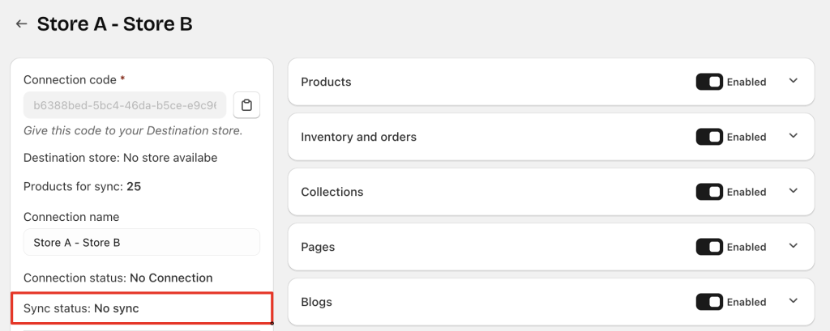Expand the Inventory and orders chevron

pos(794,137)
